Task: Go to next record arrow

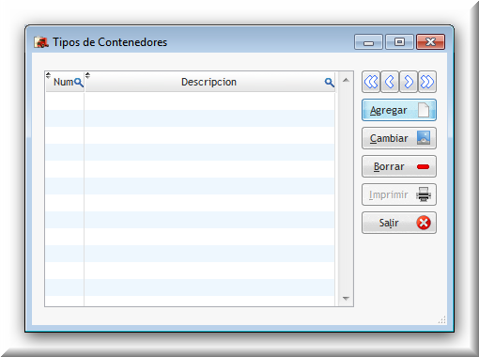Action: (409, 82)
